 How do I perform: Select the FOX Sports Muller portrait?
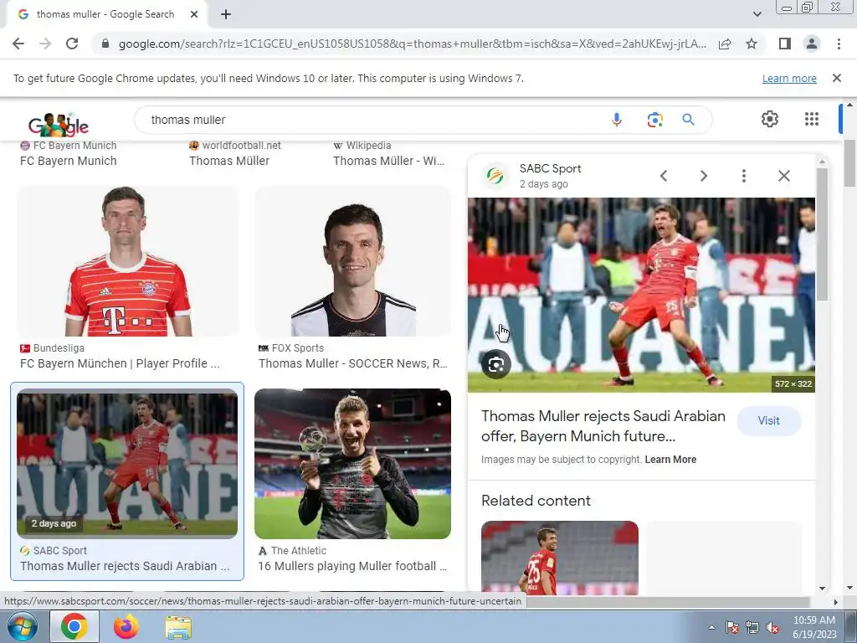pos(353,261)
